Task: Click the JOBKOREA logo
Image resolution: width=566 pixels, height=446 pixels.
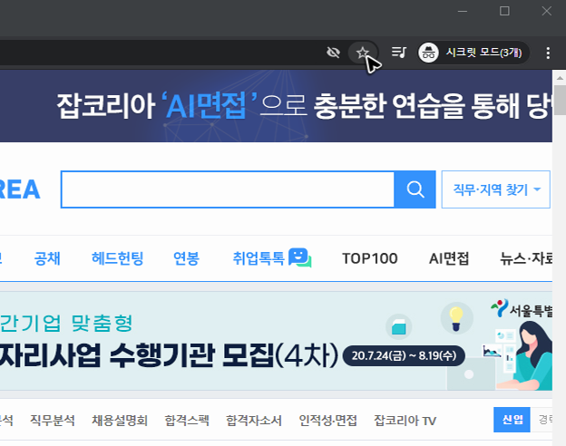Action: 20,189
